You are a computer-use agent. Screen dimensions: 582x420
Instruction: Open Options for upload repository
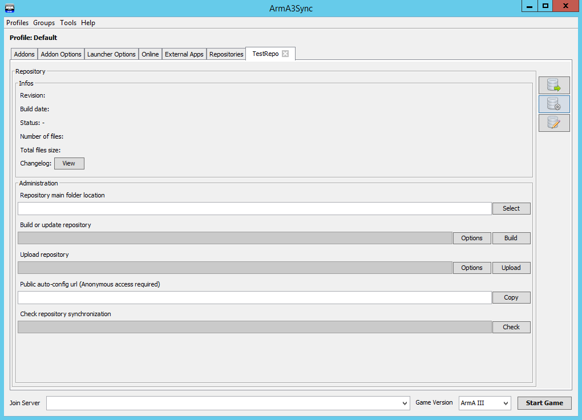click(x=472, y=268)
